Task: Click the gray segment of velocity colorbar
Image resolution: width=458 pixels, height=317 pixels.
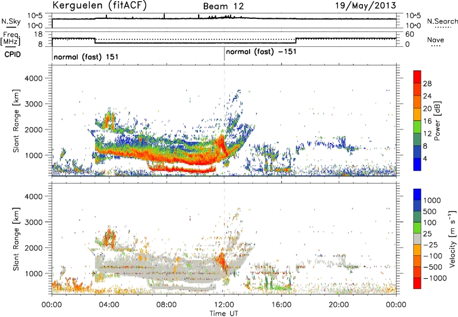Action: [417, 239]
